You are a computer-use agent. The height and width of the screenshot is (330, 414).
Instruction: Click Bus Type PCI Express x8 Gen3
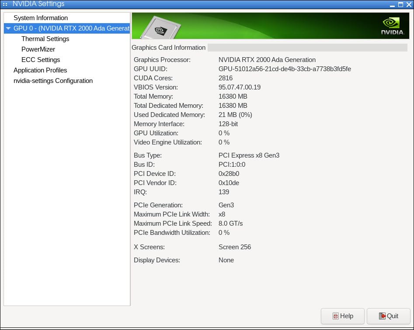click(x=249, y=155)
